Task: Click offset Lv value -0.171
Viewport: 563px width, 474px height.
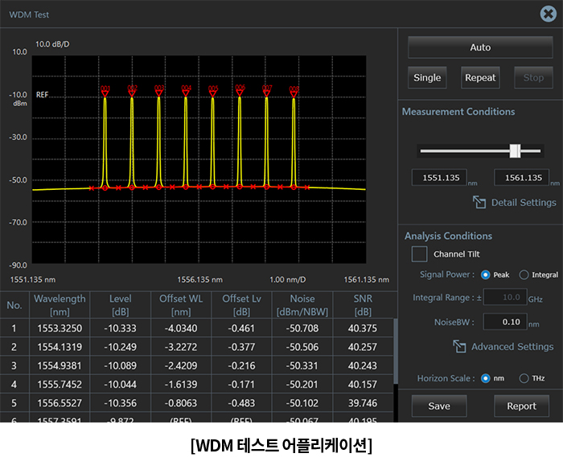Action: point(241,384)
